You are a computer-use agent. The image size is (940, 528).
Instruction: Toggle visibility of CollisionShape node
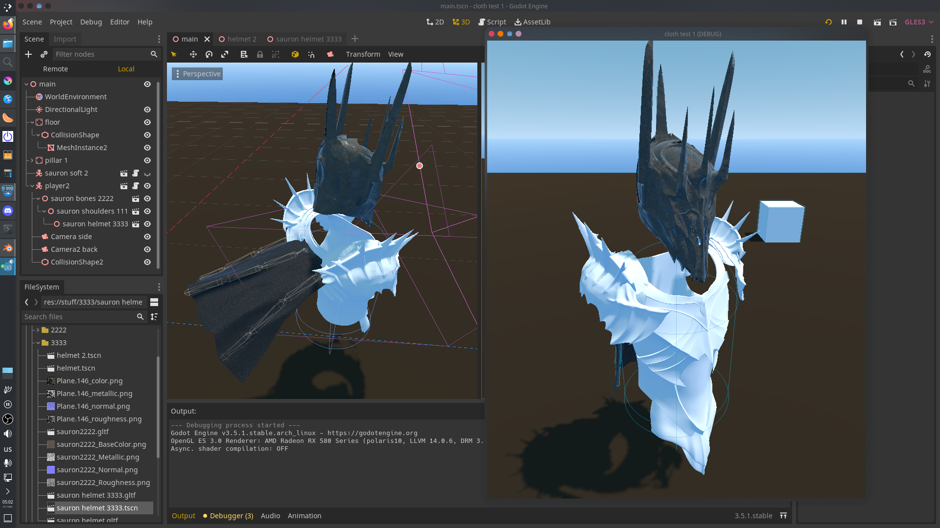pyautogui.click(x=147, y=135)
